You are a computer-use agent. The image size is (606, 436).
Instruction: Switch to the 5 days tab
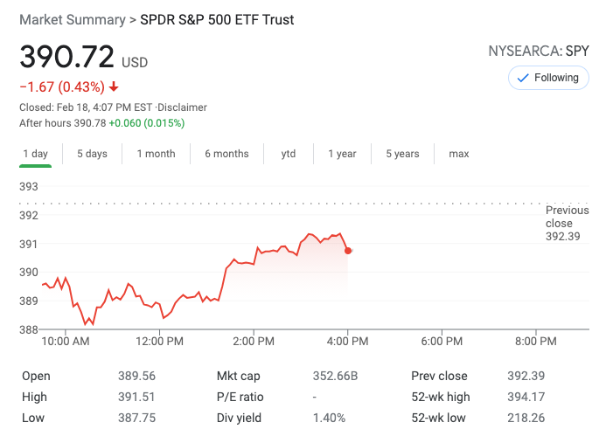(92, 154)
